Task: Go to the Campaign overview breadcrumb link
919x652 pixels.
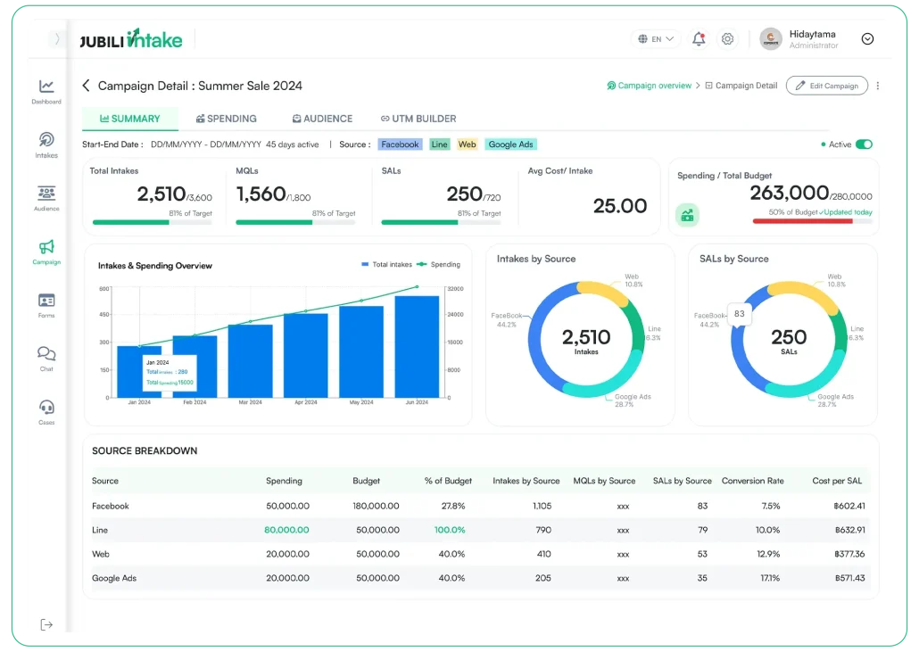Action: click(649, 86)
